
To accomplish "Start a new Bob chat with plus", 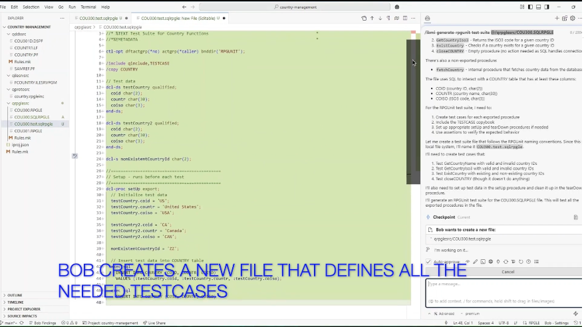I will coord(557,18).
